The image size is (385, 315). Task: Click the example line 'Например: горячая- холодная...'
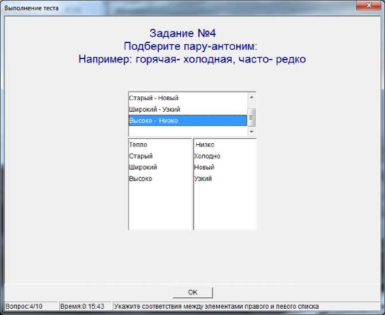(x=192, y=60)
